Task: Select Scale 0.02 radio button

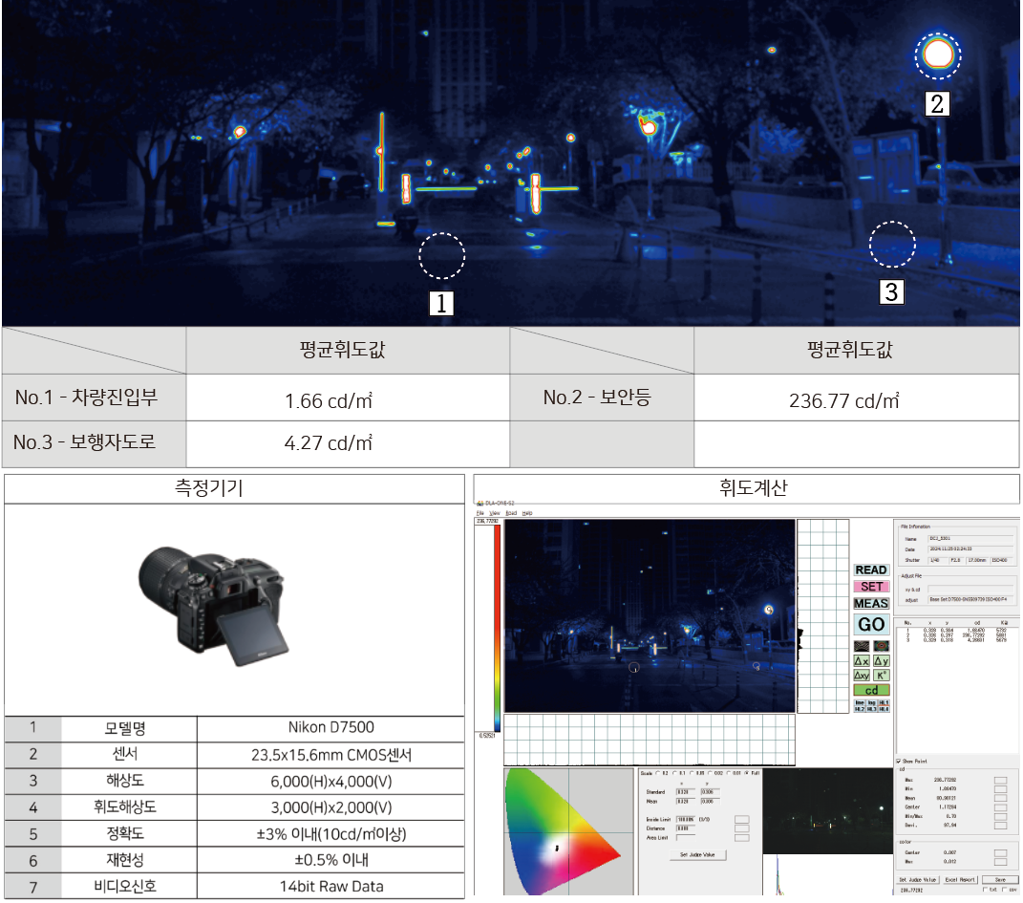Action: tap(710, 773)
